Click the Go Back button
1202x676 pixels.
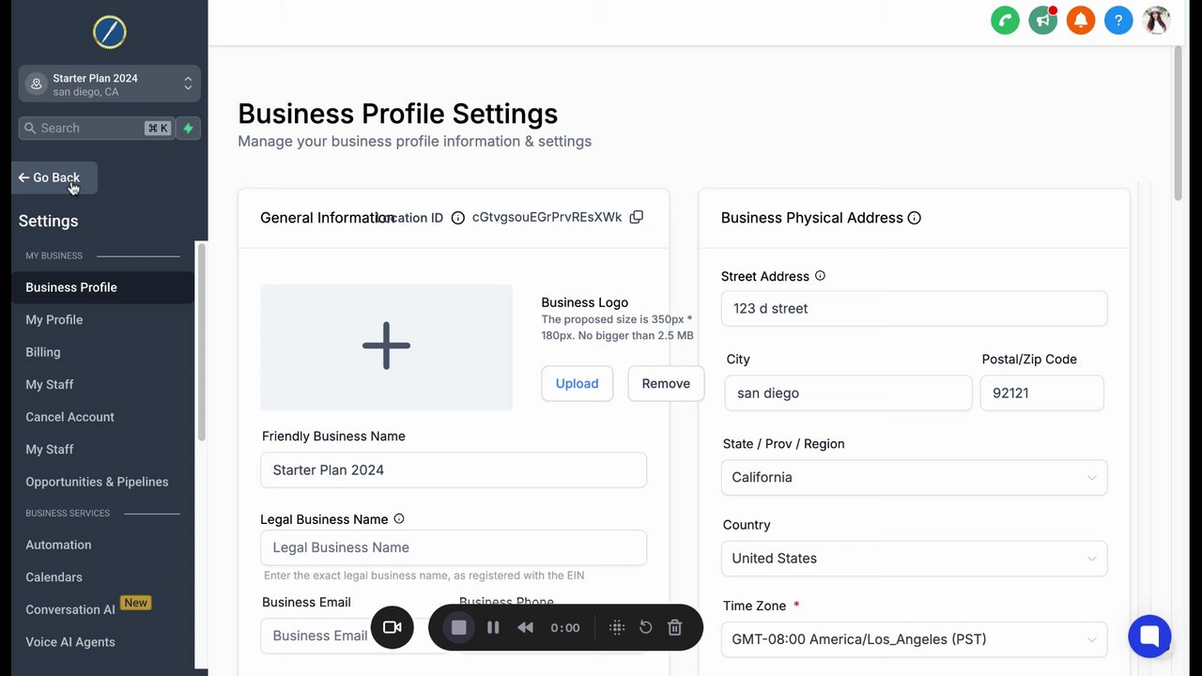coord(54,177)
